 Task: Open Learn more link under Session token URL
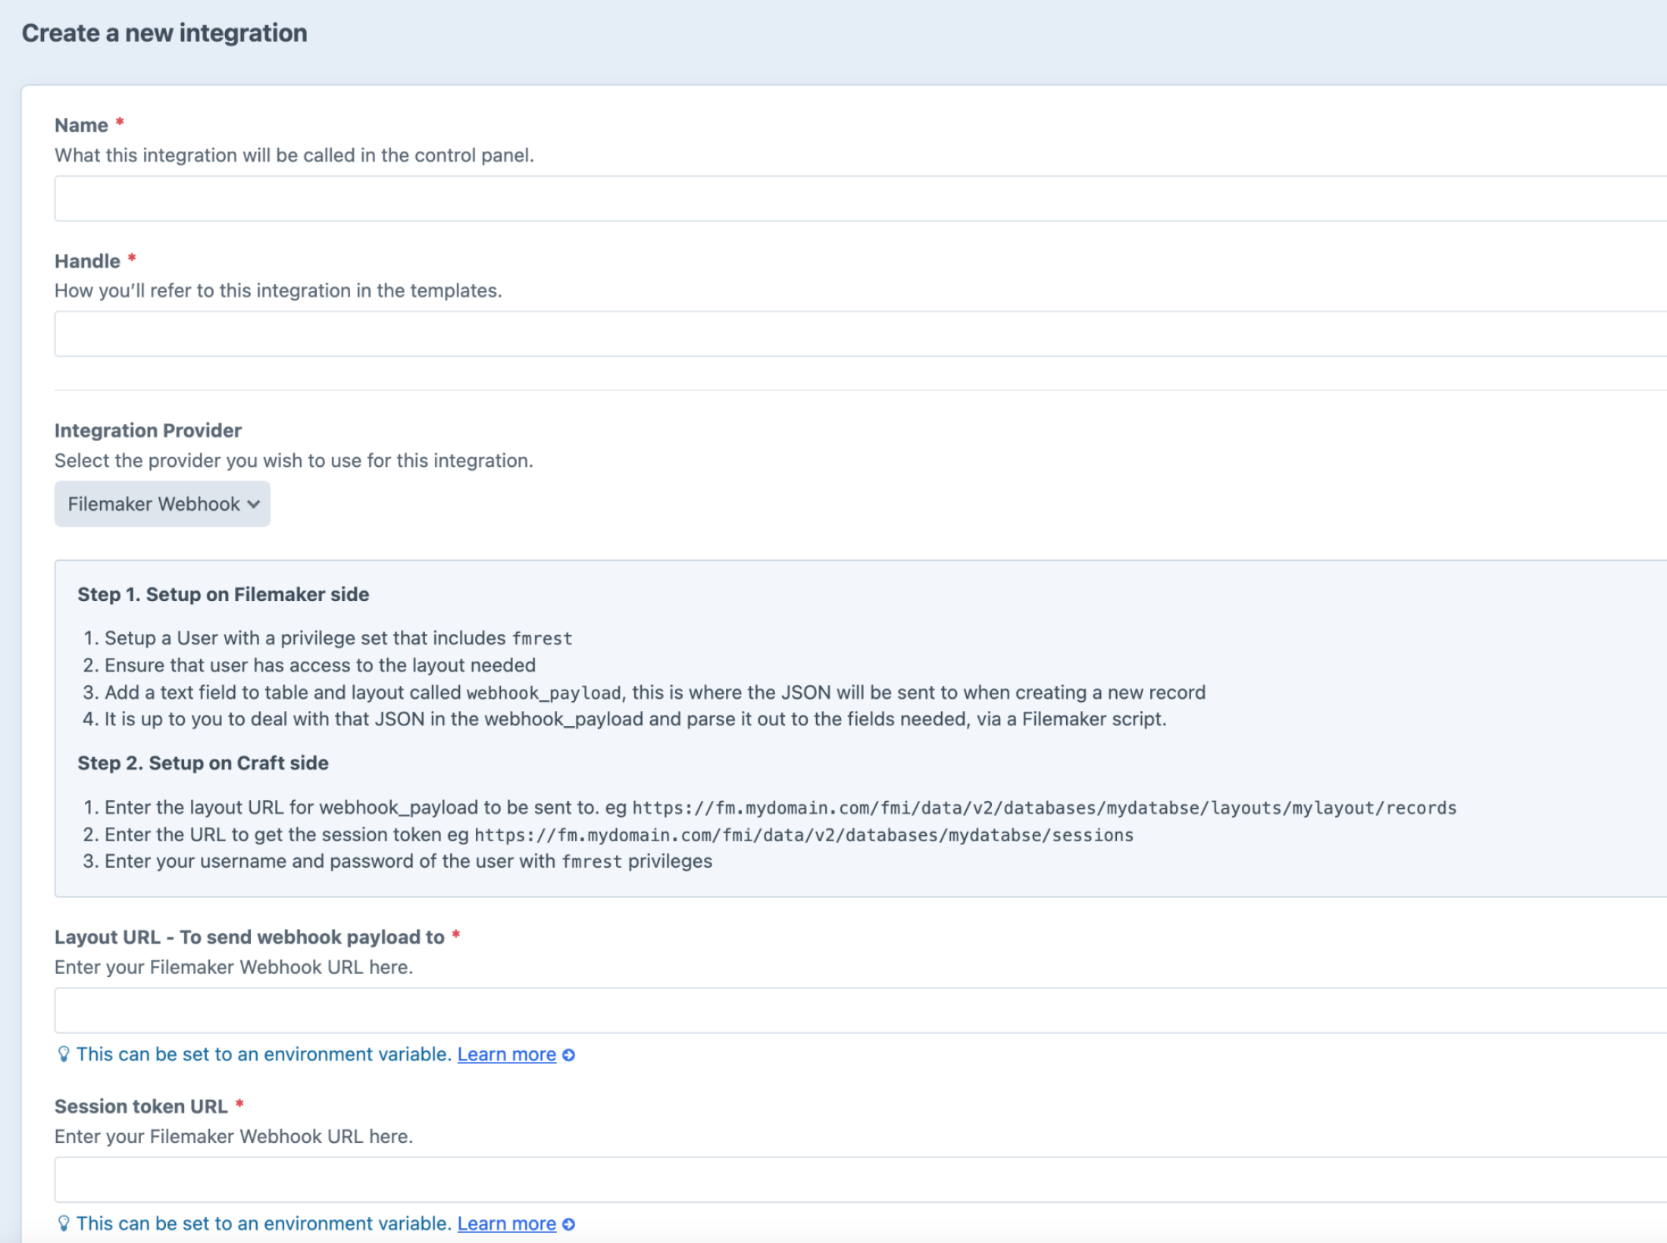507,1223
